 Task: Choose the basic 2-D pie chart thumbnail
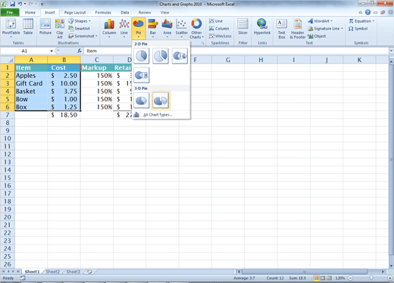pyautogui.click(x=142, y=56)
